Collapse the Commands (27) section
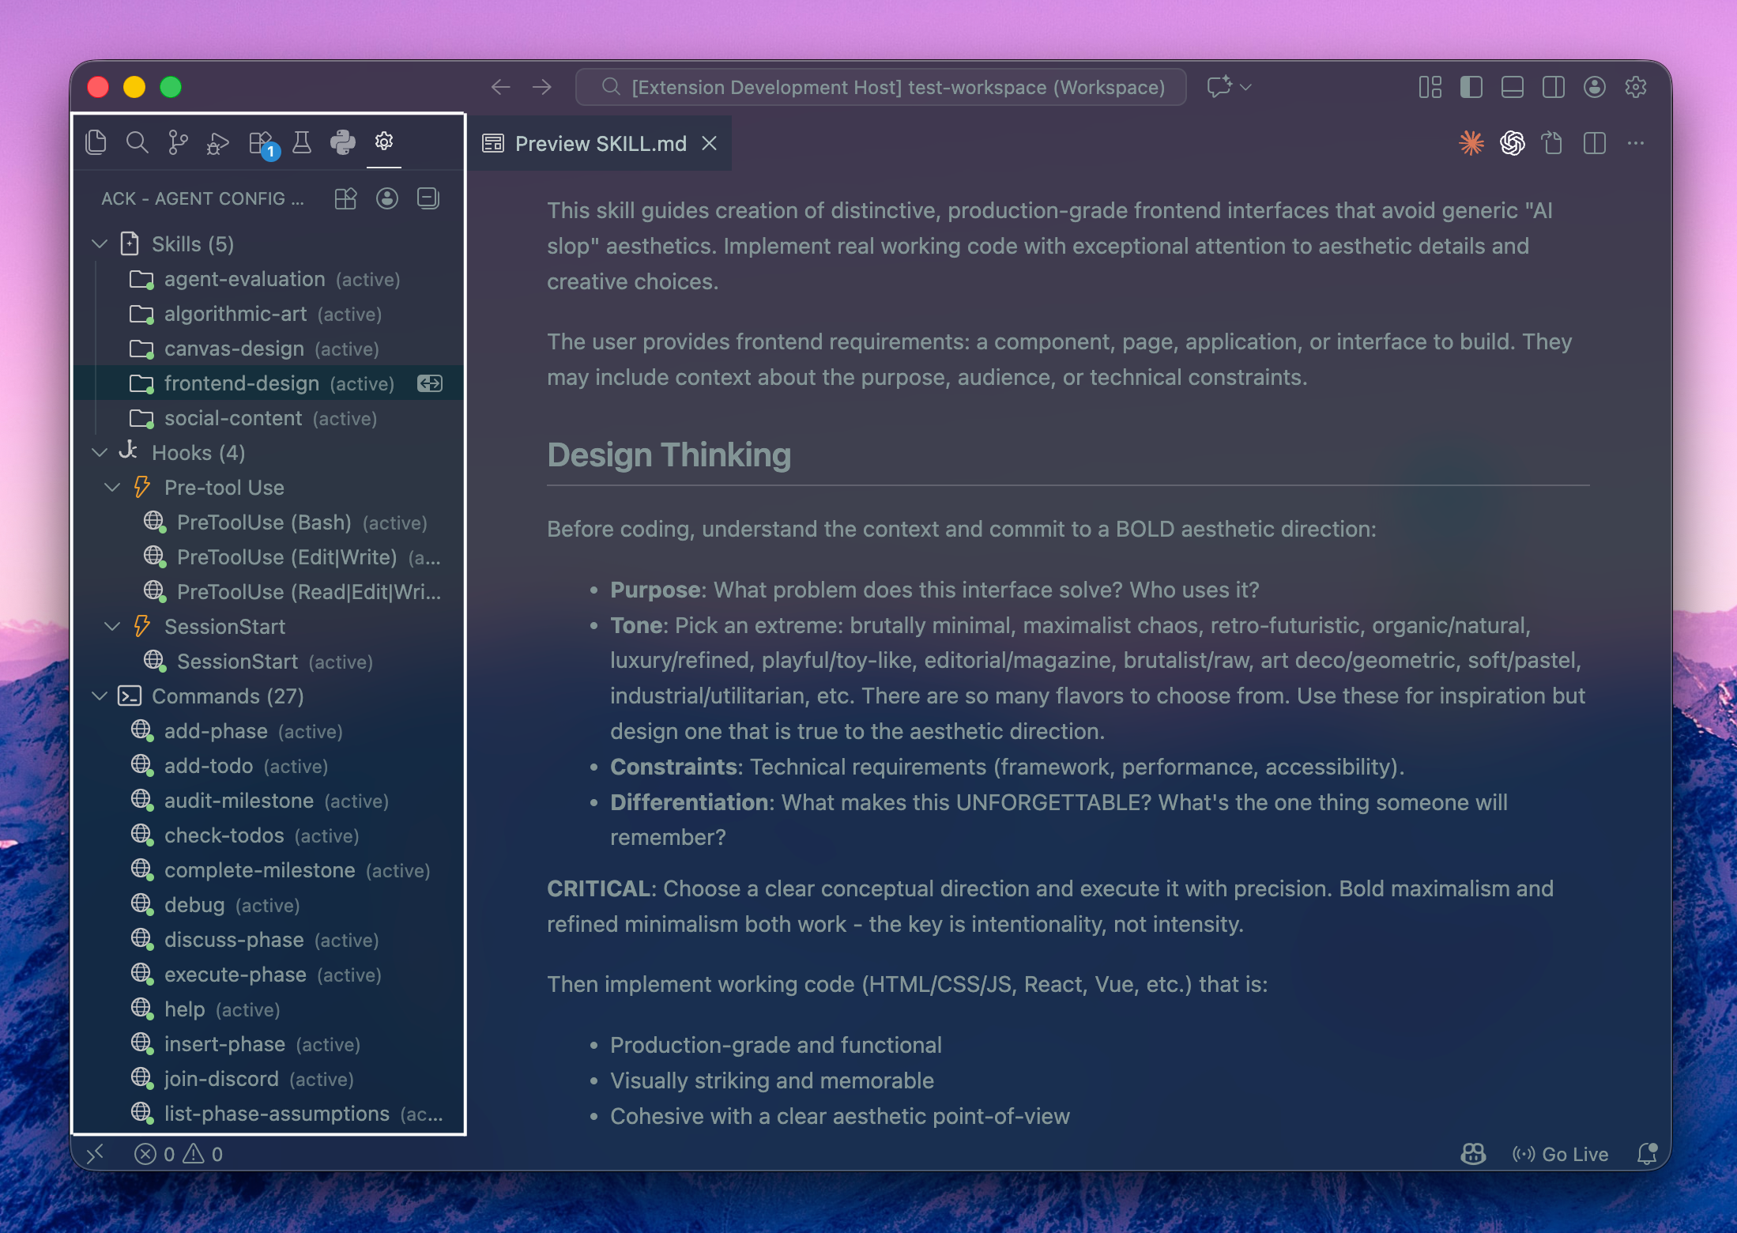This screenshot has width=1737, height=1233. pyautogui.click(x=100, y=696)
